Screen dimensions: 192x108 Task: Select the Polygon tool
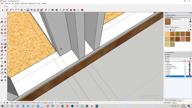point(5,33)
